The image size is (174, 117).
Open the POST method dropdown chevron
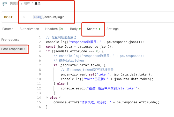(24, 17)
